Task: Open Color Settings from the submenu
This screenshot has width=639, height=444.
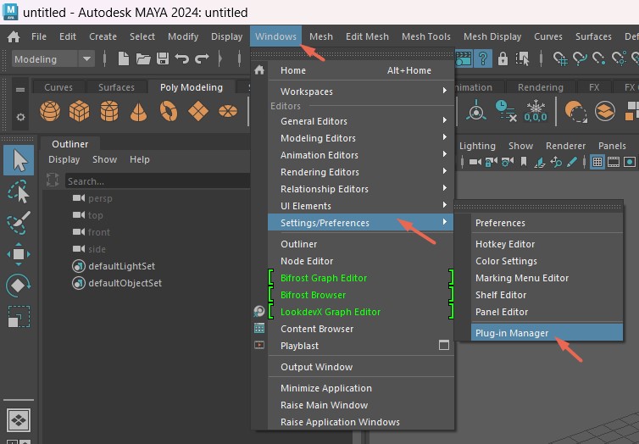Action: (x=547, y=261)
